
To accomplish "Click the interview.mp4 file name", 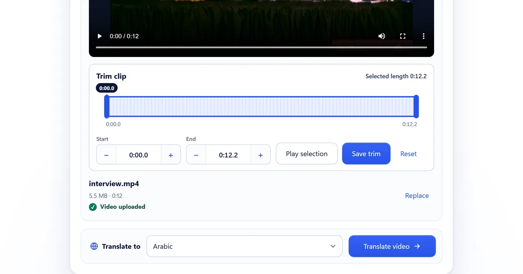I will [x=114, y=184].
